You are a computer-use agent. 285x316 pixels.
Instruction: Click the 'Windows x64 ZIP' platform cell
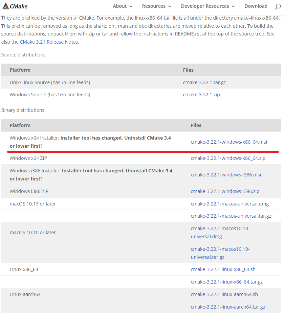click(x=28, y=158)
